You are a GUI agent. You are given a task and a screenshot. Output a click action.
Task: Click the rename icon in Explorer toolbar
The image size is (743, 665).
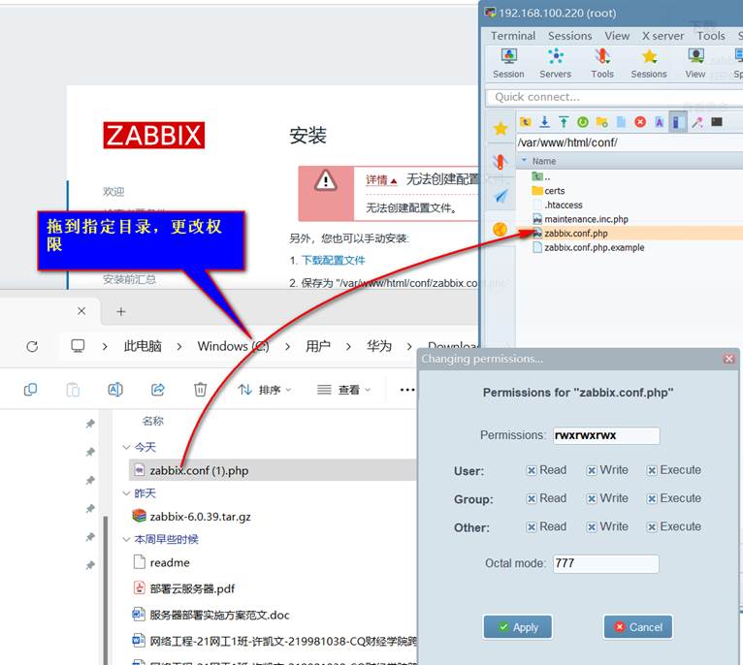[x=115, y=390]
